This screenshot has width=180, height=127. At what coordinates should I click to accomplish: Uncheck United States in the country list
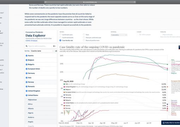coord(26,95)
